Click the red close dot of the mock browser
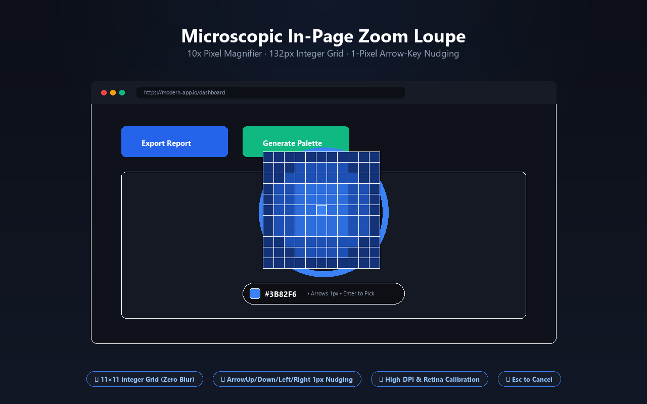Screen dimensions: 647x404 104,93
